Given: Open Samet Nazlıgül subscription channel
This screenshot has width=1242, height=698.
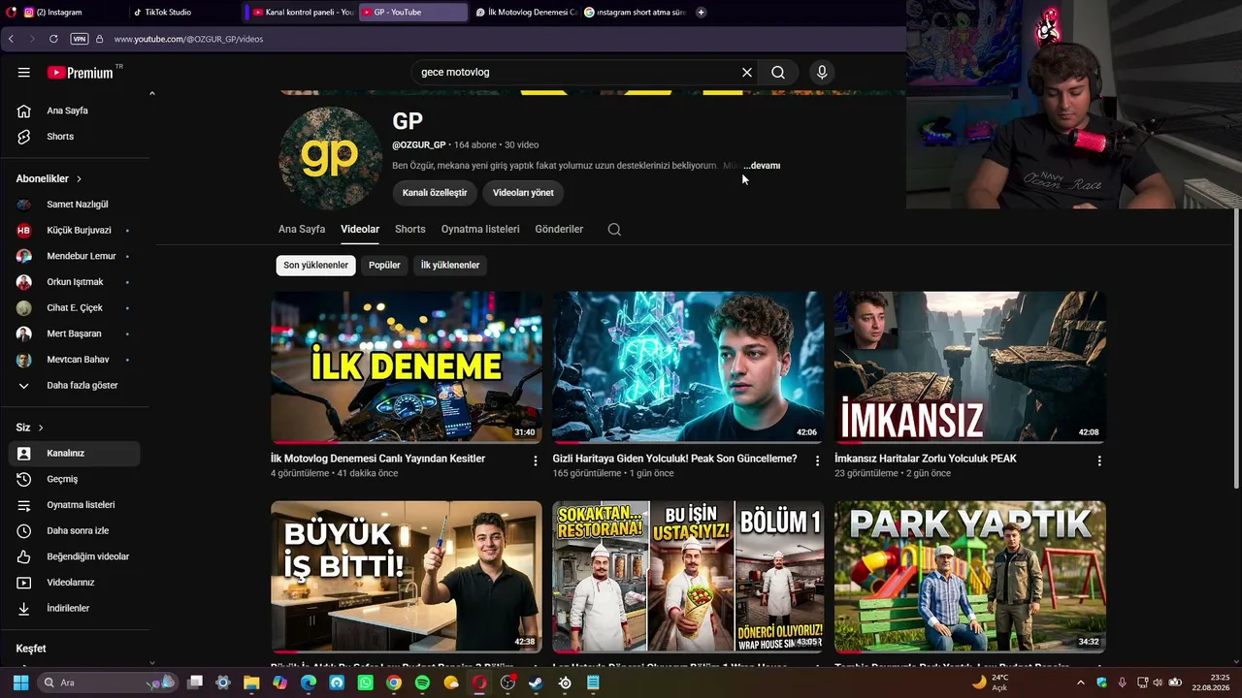Looking at the screenshot, I should click(78, 205).
